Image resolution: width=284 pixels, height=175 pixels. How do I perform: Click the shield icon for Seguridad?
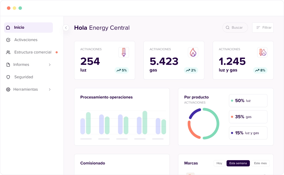pyautogui.click(x=8, y=77)
